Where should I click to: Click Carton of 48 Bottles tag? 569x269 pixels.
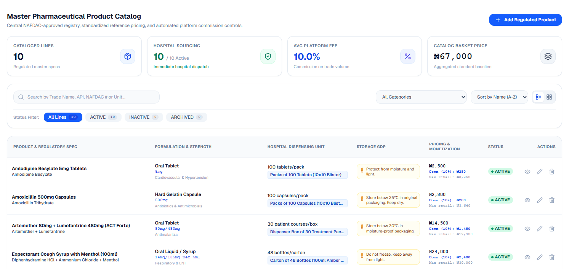tap(308, 261)
